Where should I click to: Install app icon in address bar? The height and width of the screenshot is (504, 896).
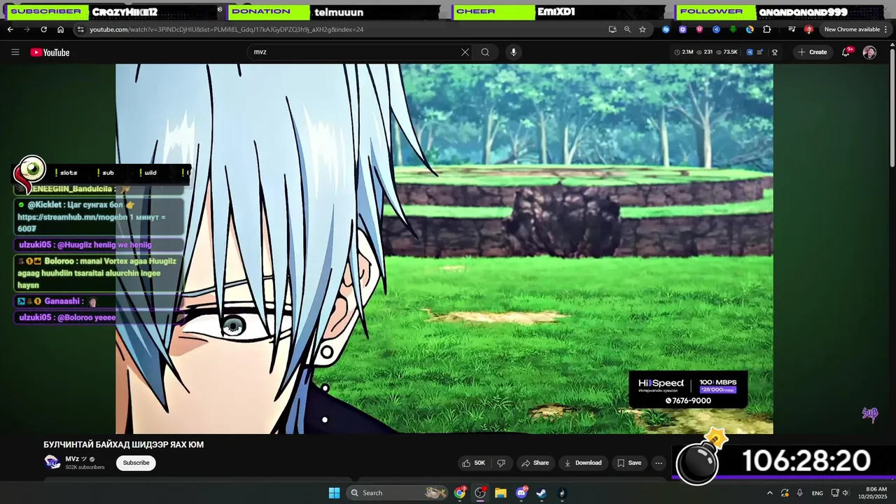pyautogui.click(x=612, y=29)
